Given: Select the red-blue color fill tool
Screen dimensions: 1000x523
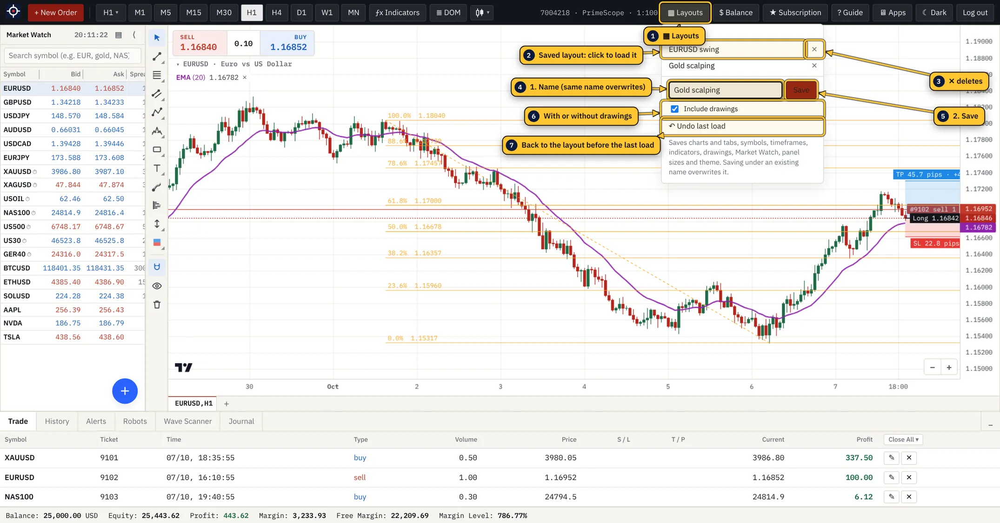Looking at the screenshot, I should tap(157, 243).
